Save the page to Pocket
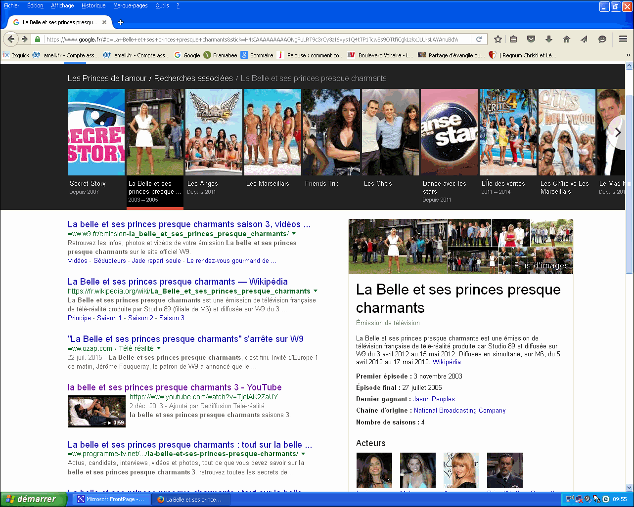Image resolution: width=634 pixels, height=507 pixels. click(531, 39)
